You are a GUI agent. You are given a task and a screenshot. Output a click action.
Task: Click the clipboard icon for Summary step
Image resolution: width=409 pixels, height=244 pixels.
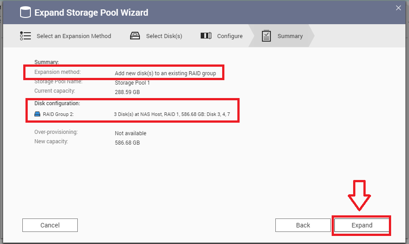266,36
